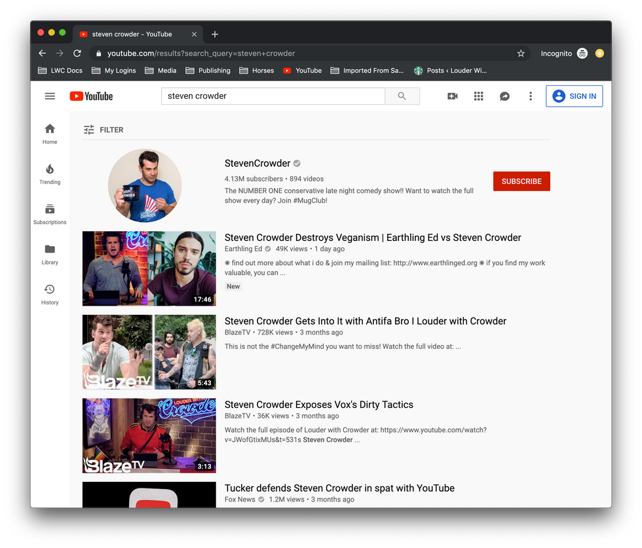Open Subscriptions in the sidebar
The height and width of the screenshot is (548, 642).
[50, 214]
